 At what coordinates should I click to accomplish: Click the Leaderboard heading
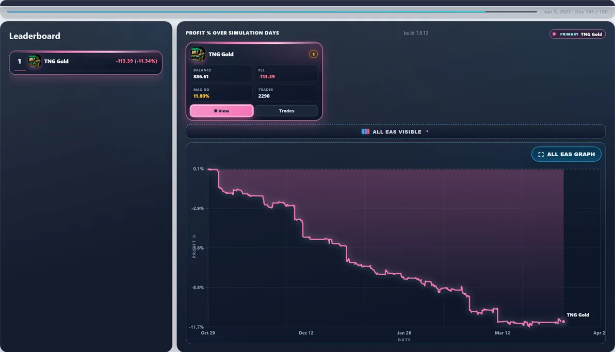point(35,36)
